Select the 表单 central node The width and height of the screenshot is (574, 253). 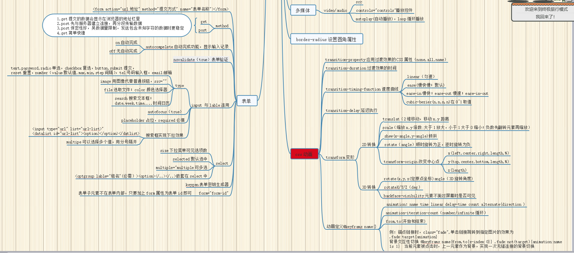pos(247,101)
